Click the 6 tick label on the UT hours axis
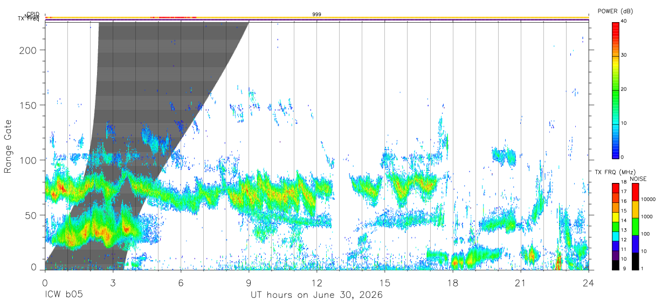The height and width of the screenshot is (306, 662). (x=181, y=283)
